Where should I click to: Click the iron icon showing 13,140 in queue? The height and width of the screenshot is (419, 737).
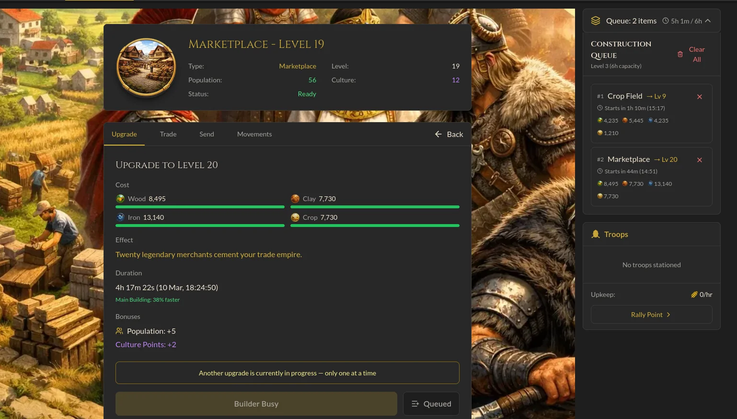650,183
